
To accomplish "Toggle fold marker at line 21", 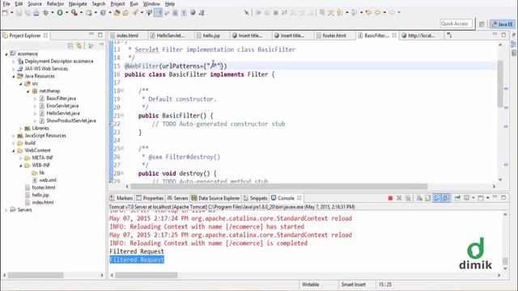I will pyautogui.click(x=122, y=115).
